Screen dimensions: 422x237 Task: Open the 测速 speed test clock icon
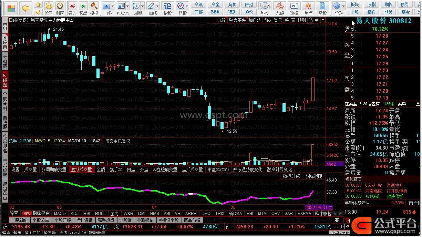[x=60, y=6]
